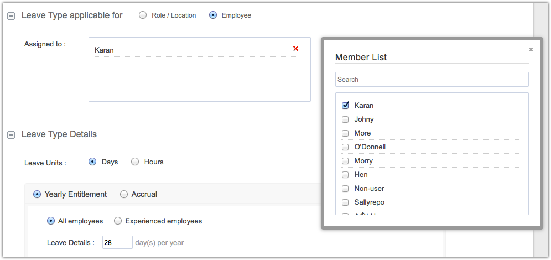Select Morry in the member list
The image size is (551, 260).
pos(345,160)
